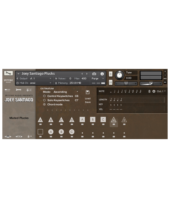Select solid triangle articulation C
170x208 pixels.
point(61,120)
